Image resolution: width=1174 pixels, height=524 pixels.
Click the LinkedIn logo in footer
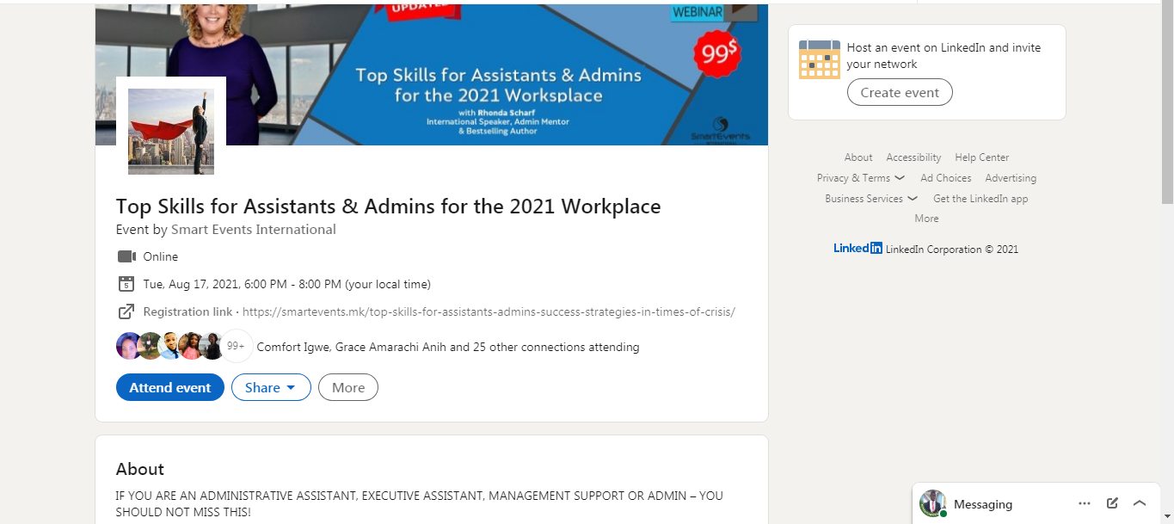(x=857, y=249)
